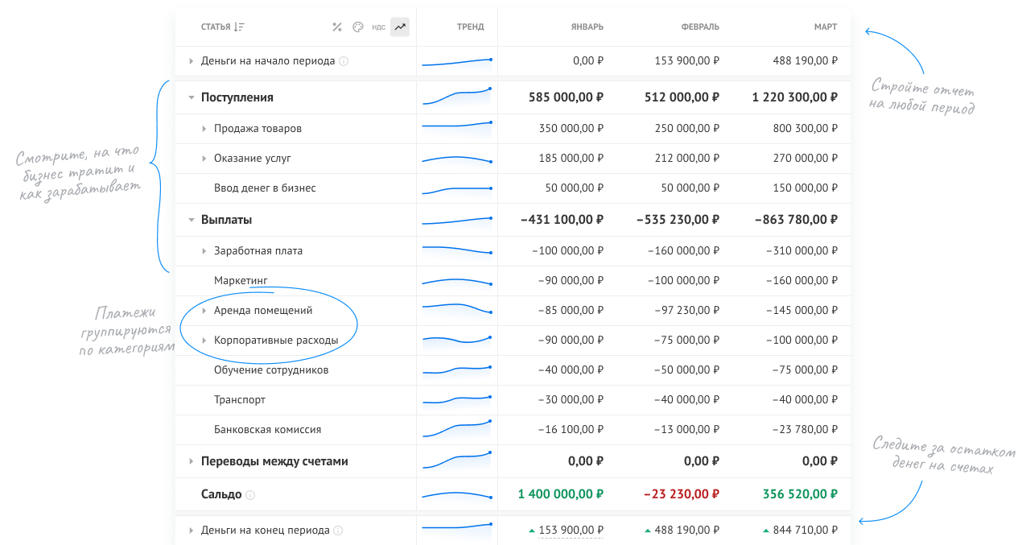
Task: Click Выплаты February total −535 230,00 ₽
Action: pyautogui.click(x=678, y=220)
